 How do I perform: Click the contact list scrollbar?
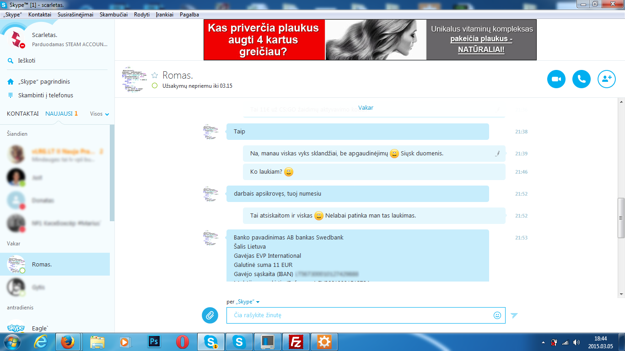(112, 173)
